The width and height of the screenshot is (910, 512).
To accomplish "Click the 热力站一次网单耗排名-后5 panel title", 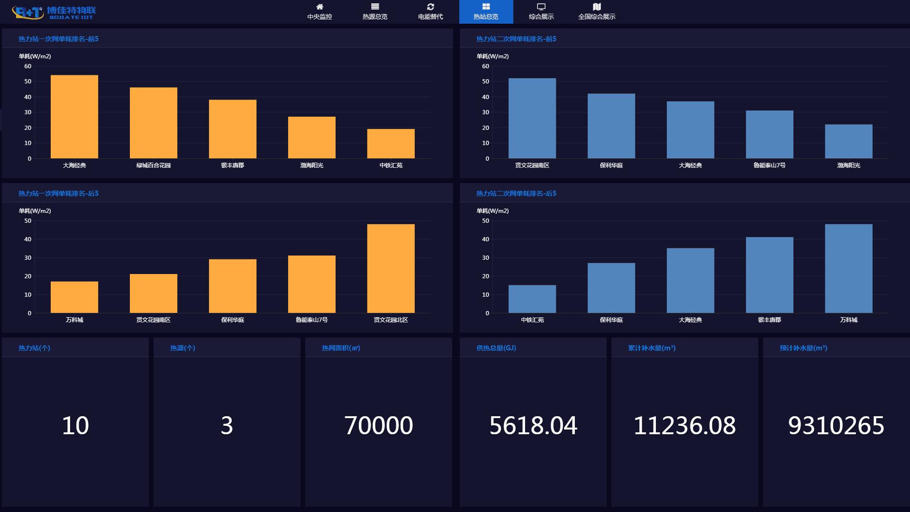I will click(58, 193).
